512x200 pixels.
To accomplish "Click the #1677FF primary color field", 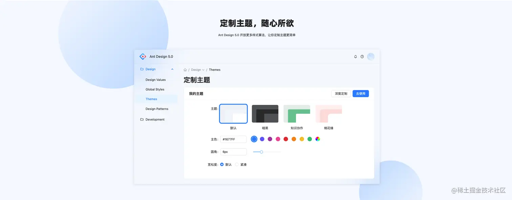I will tap(233, 139).
